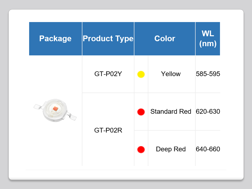Click the Deep Red label
This screenshot has width=252, height=189.
tap(171, 149)
